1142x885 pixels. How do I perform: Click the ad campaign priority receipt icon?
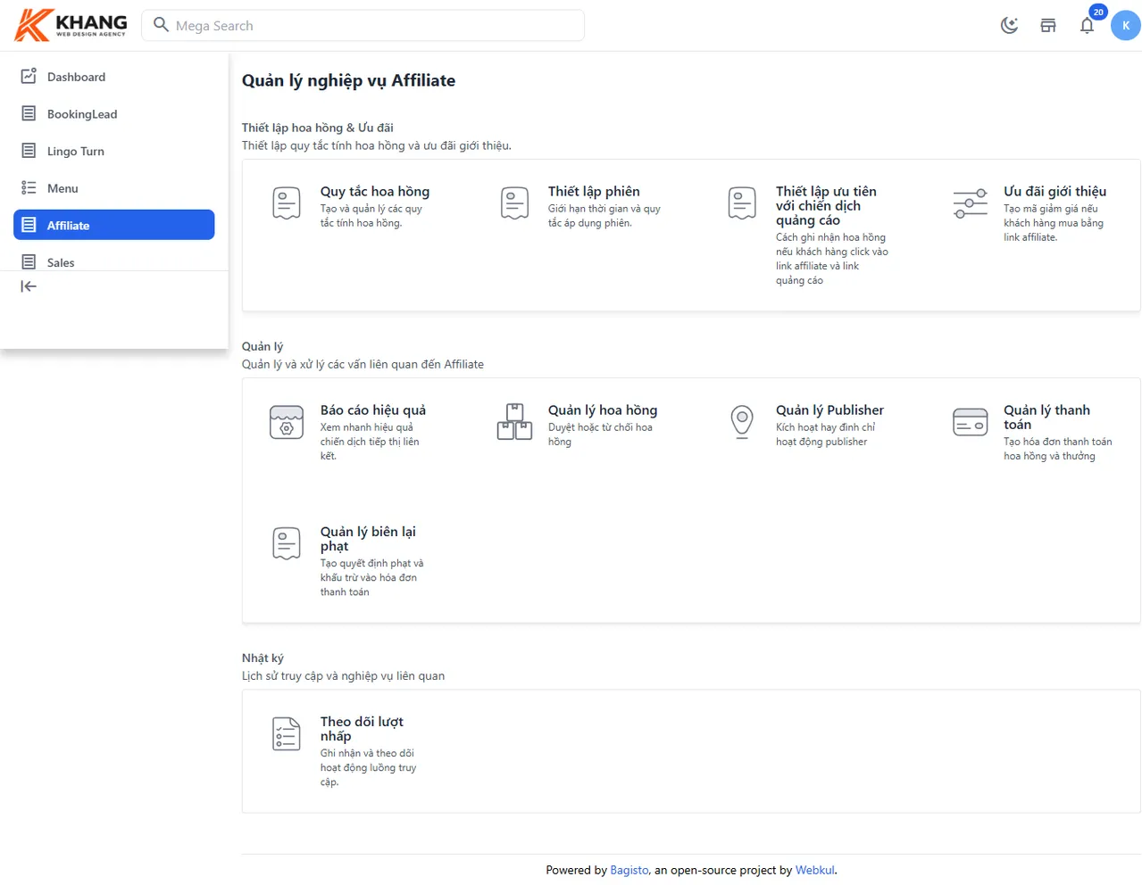point(742,203)
